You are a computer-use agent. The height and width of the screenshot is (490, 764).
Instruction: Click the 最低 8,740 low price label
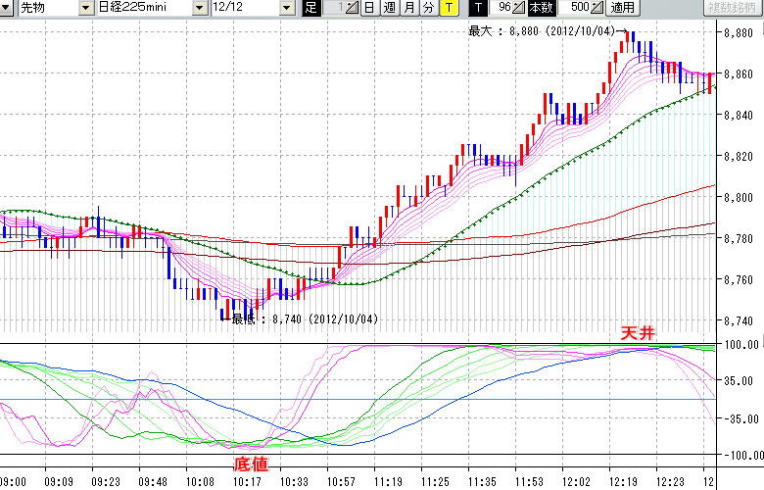coord(304,318)
